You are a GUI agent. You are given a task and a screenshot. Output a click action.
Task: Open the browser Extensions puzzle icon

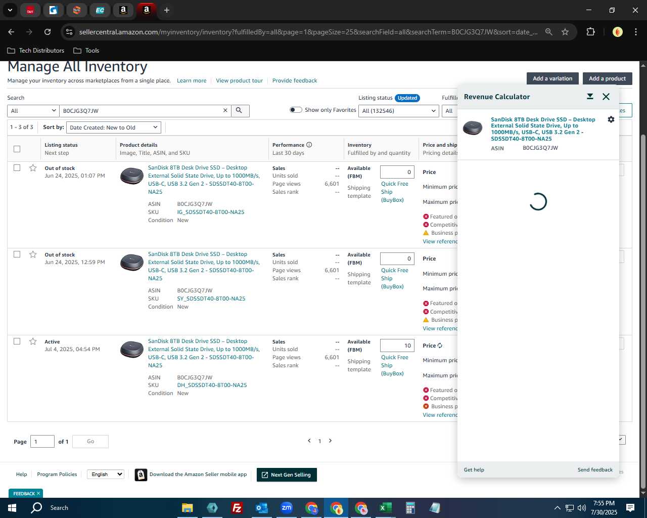point(590,32)
